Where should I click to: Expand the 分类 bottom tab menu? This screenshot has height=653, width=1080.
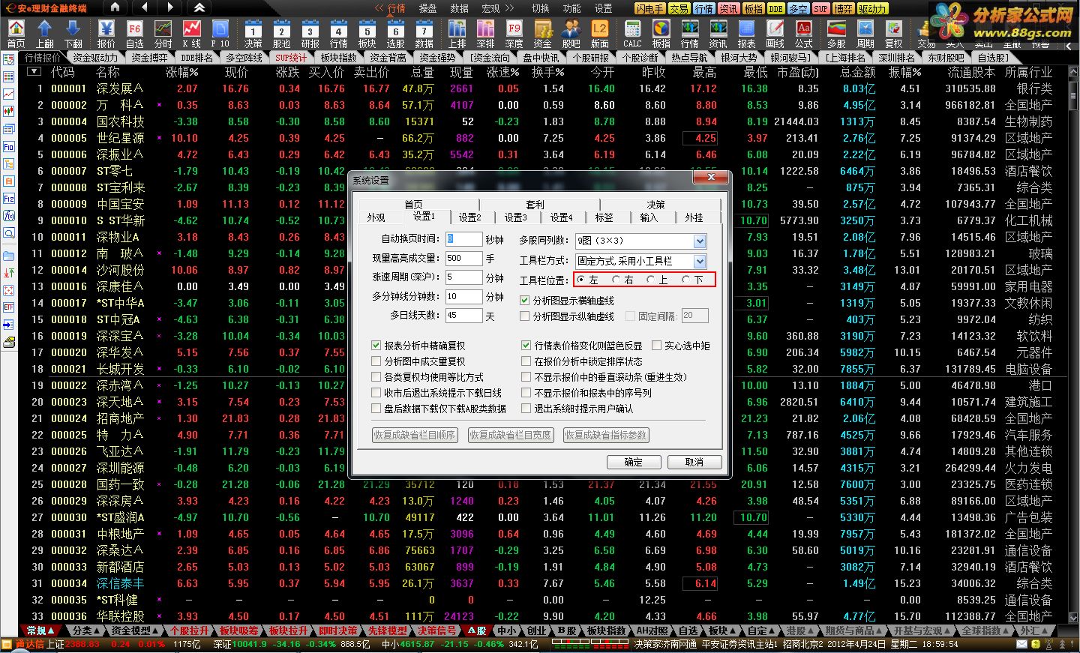point(86,631)
